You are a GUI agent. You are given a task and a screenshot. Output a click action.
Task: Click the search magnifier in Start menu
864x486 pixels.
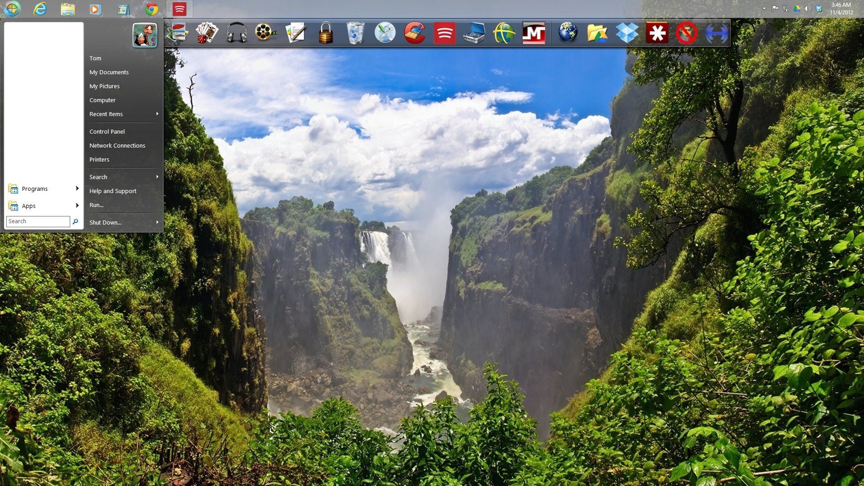pos(75,221)
